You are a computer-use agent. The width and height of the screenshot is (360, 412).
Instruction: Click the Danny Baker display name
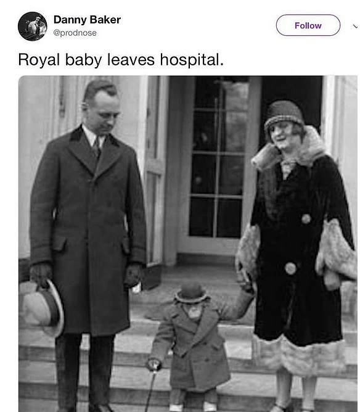[87, 20]
